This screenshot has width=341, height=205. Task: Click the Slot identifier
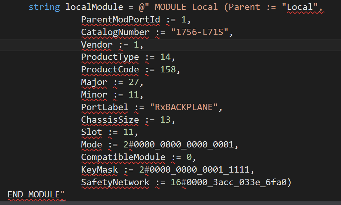click(x=91, y=132)
